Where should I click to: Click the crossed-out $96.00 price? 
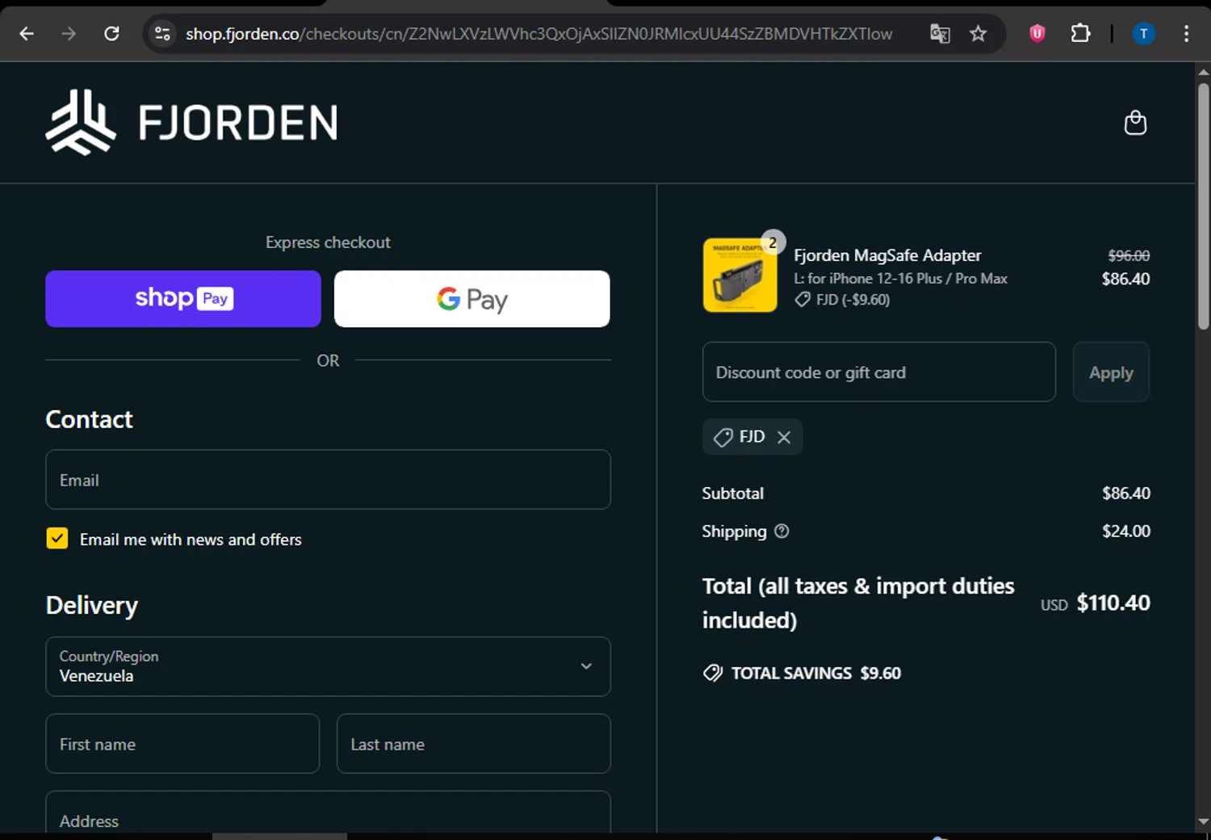1129,255
